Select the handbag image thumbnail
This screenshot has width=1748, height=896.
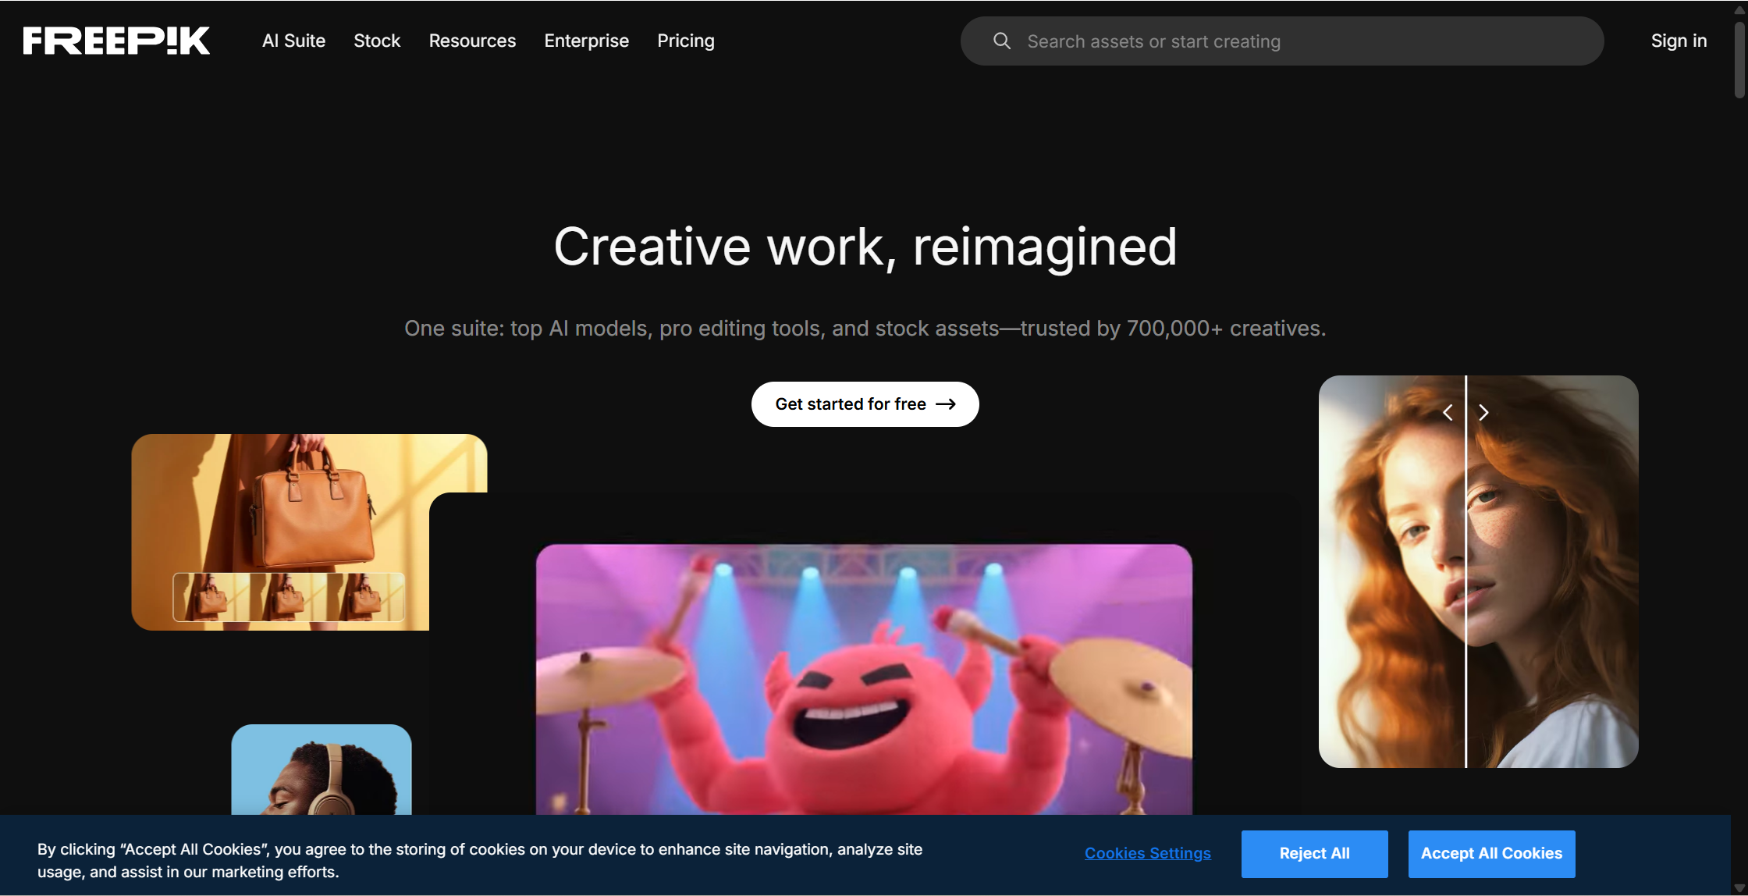[x=289, y=597]
